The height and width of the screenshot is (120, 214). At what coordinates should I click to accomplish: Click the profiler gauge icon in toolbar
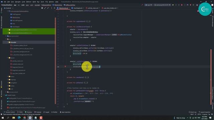(x=188, y=5)
